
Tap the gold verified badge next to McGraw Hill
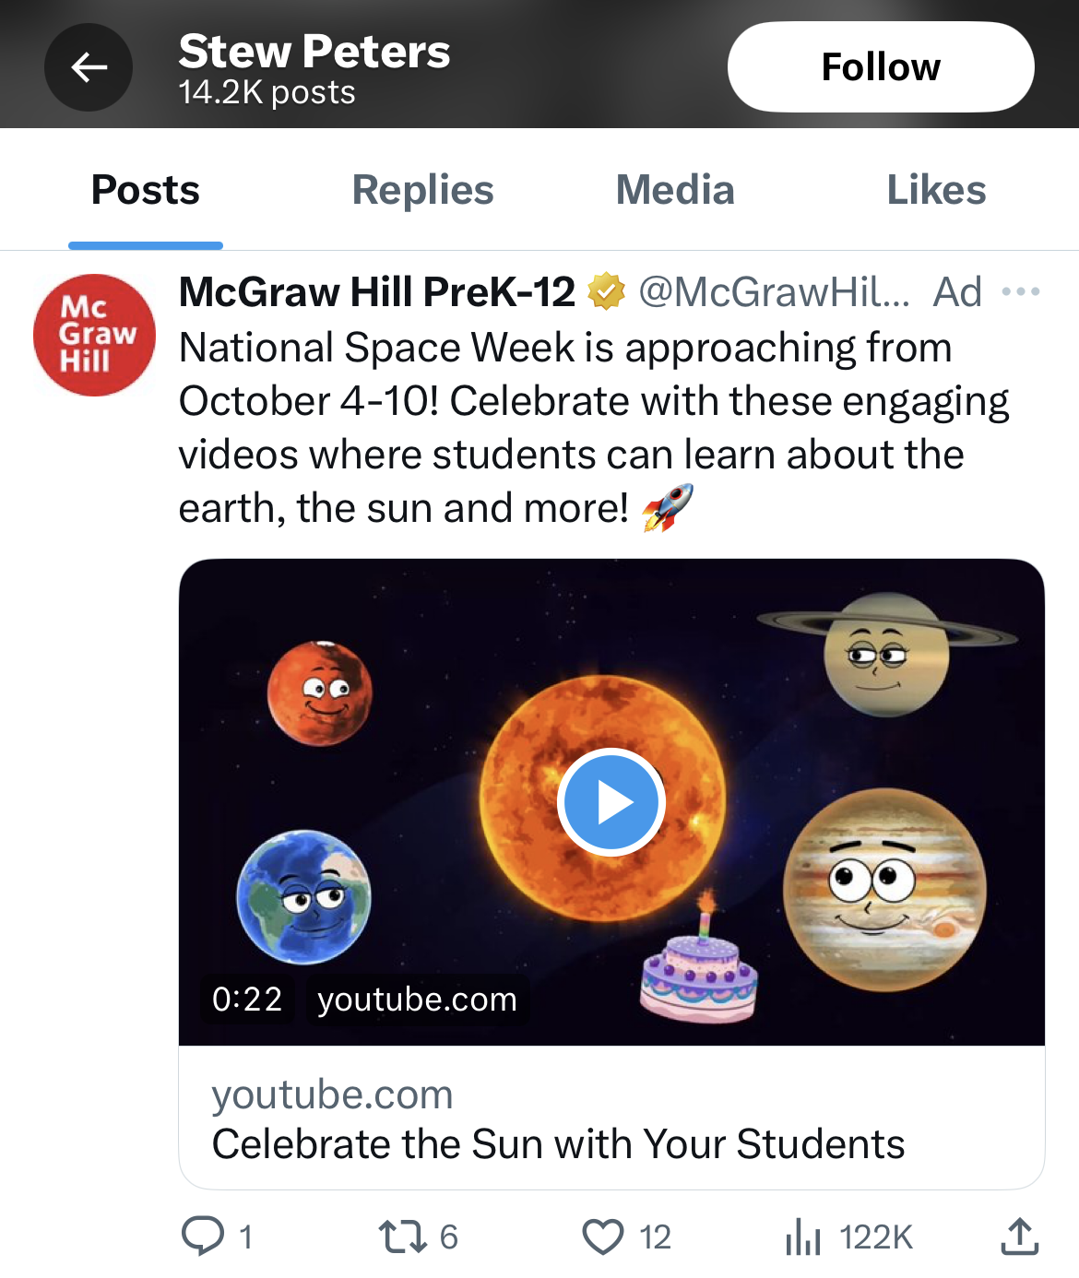(x=606, y=291)
